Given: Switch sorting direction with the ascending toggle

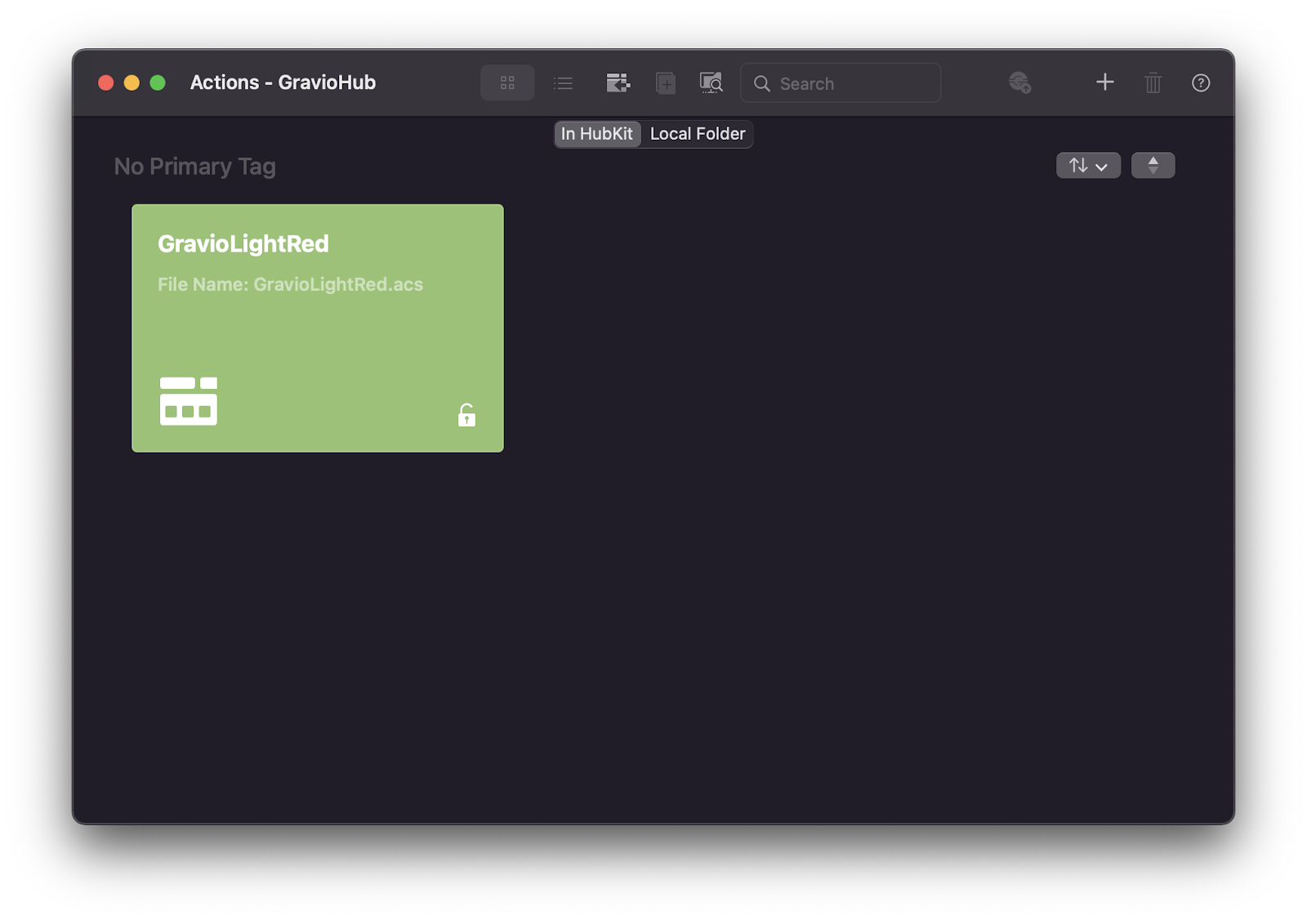Looking at the screenshot, I should pos(1153,165).
